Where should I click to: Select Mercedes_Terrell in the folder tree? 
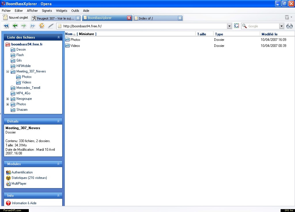pyautogui.click(x=28, y=88)
